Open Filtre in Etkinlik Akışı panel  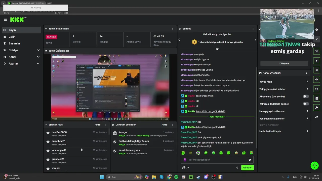98,125
